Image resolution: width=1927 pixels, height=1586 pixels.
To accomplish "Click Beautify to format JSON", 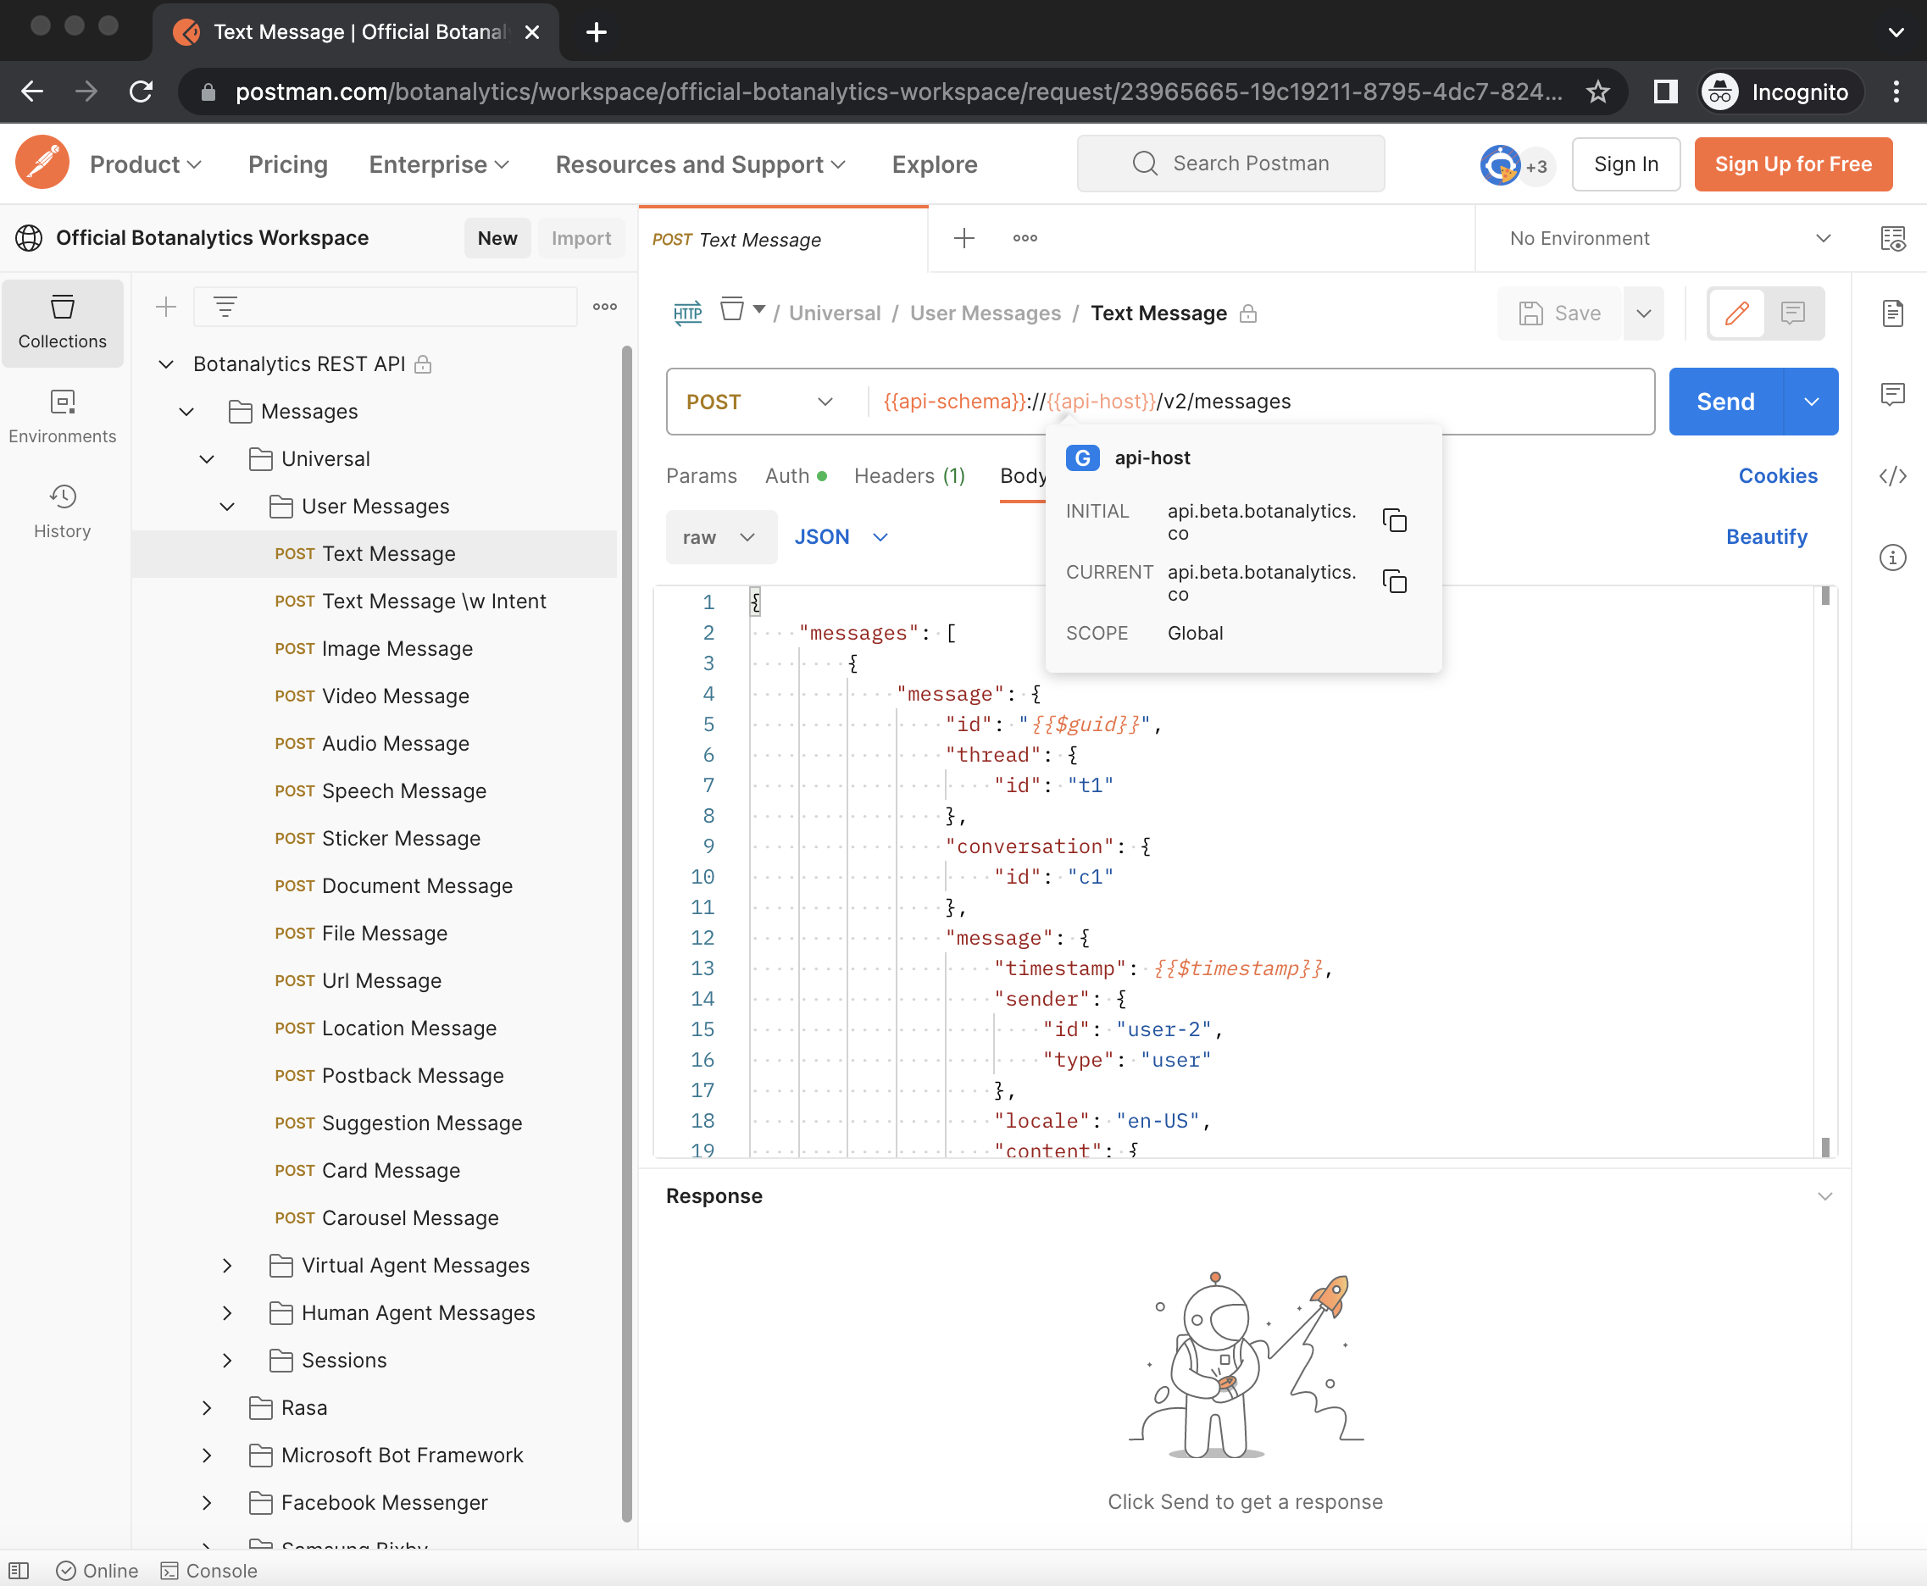I will 1766,537.
